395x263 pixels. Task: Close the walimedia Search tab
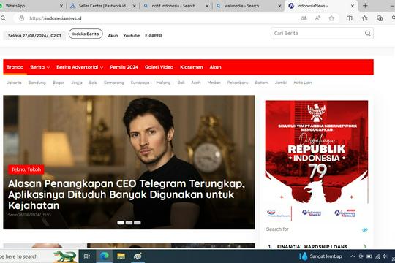tap(279, 6)
